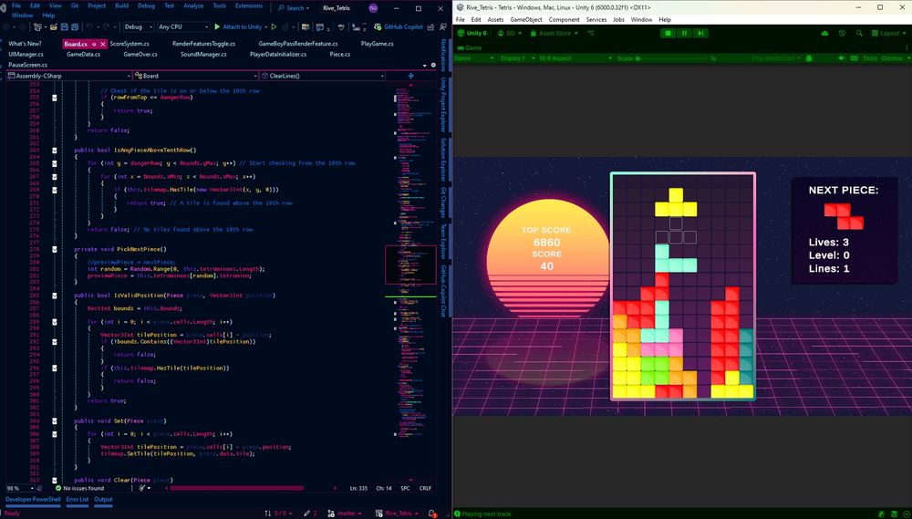The height and width of the screenshot is (519, 912).
Task: Click Save All icon in Visual Studio toolbar
Action: pos(75,26)
